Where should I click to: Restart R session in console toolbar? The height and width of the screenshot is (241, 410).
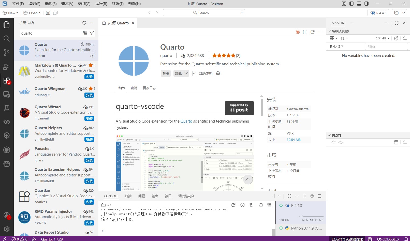click(233, 205)
